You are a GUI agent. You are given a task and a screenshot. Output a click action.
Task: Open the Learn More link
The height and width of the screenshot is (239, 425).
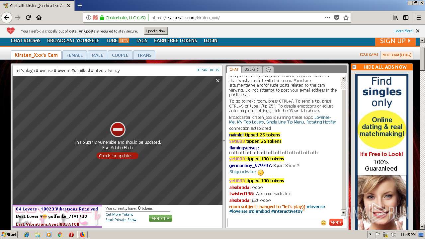(x=403, y=31)
